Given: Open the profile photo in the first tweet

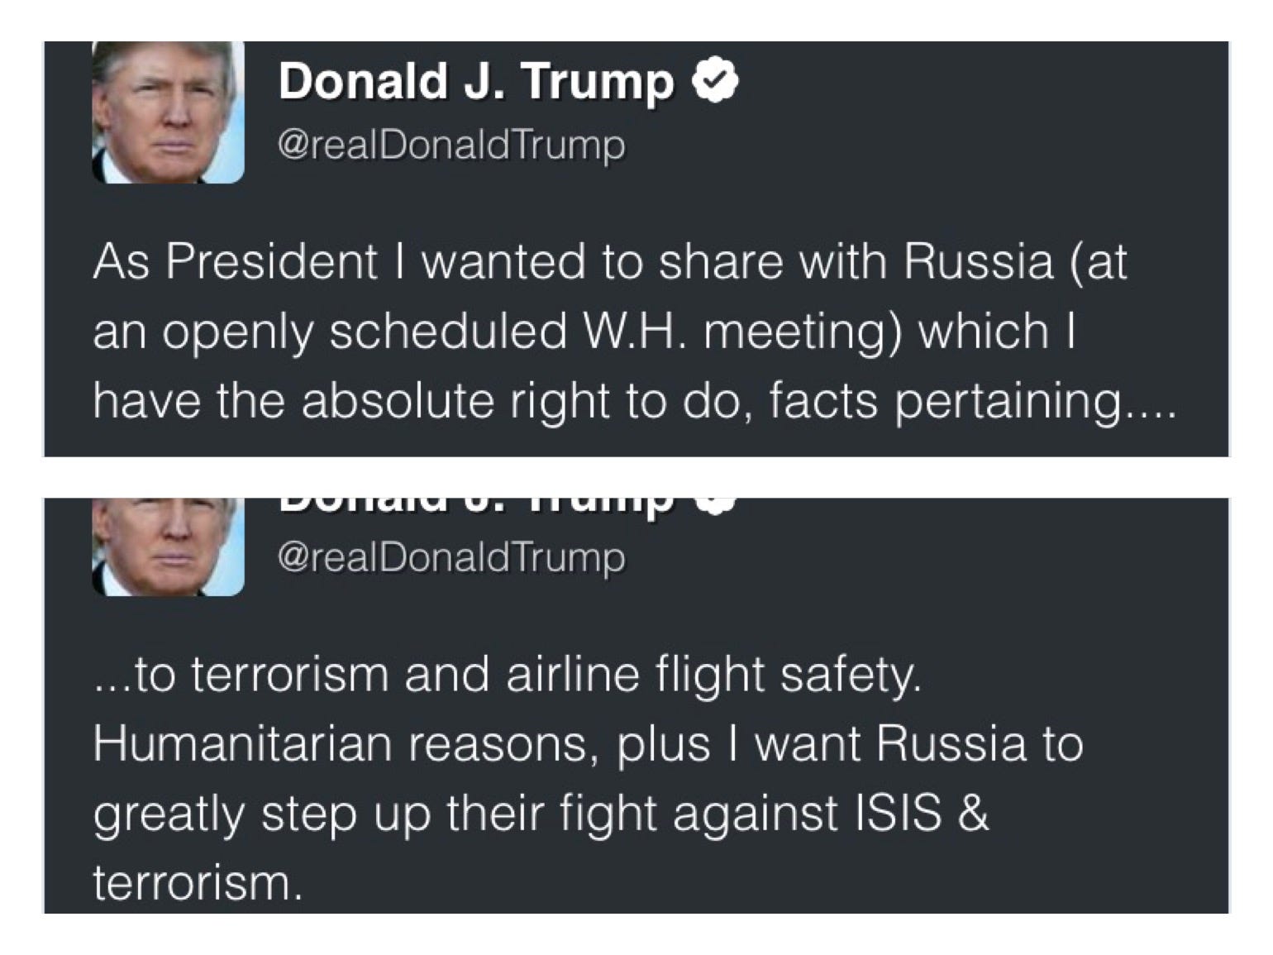Looking at the screenshot, I should (x=169, y=112).
